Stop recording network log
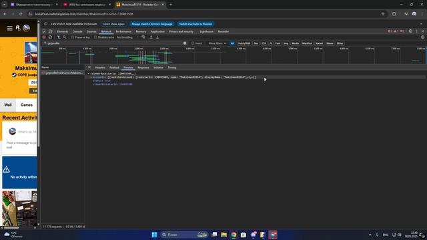The width and height of the screenshot is (427, 240). tap(44, 37)
